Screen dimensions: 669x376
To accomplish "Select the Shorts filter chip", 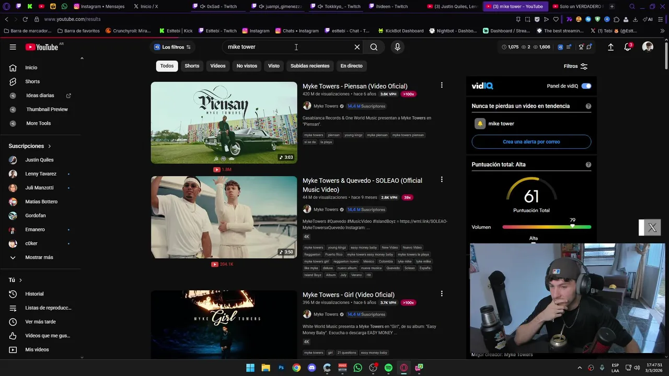I will (x=192, y=66).
